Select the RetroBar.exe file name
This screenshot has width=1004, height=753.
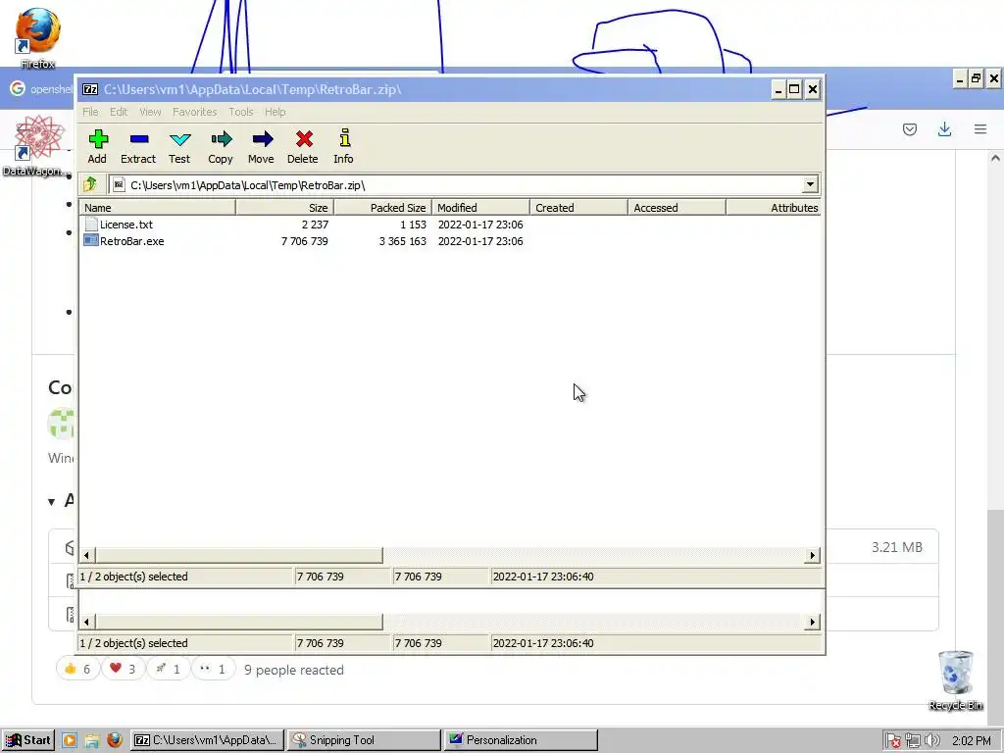pyautogui.click(x=132, y=241)
